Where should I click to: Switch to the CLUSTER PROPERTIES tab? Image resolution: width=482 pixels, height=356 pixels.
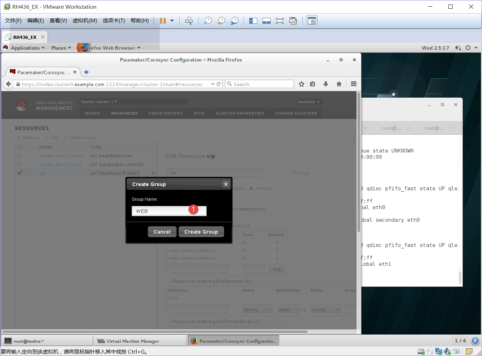tap(240, 113)
